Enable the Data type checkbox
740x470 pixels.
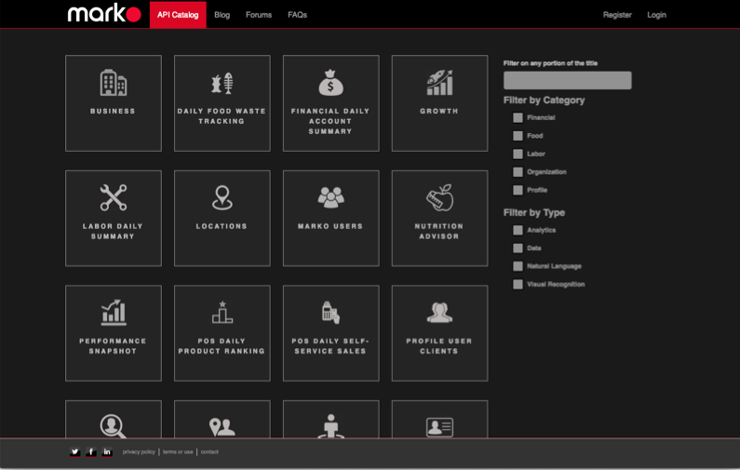(518, 248)
